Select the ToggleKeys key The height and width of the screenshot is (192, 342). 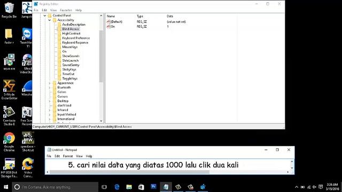tap(70, 78)
